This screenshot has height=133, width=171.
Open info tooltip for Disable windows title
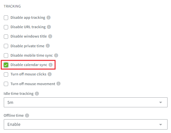pos(50,36)
